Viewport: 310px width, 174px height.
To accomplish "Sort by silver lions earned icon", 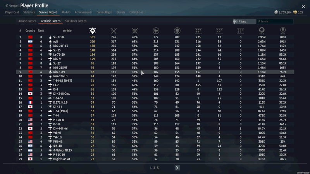I will pyautogui.click(x=262, y=31).
